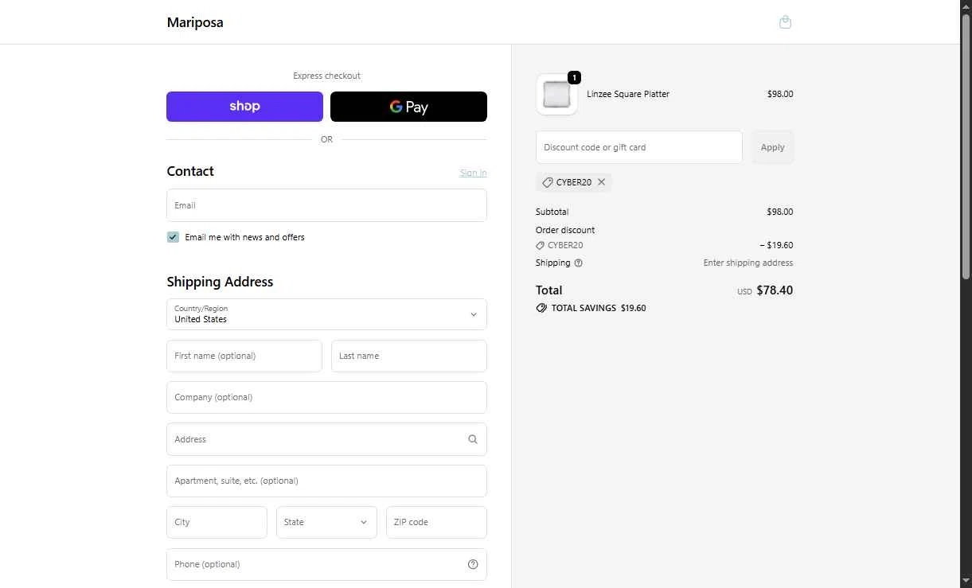Click the CYBER20 tag icon under Order discount
Image resolution: width=972 pixels, height=588 pixels.
(x=541, y=245)
